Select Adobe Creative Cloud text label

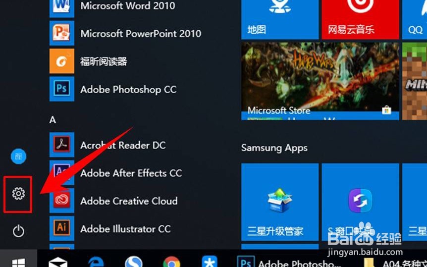pyautogui.click(x=129, y=201)
